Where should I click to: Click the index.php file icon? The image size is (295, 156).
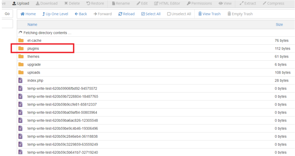[20, 80]
